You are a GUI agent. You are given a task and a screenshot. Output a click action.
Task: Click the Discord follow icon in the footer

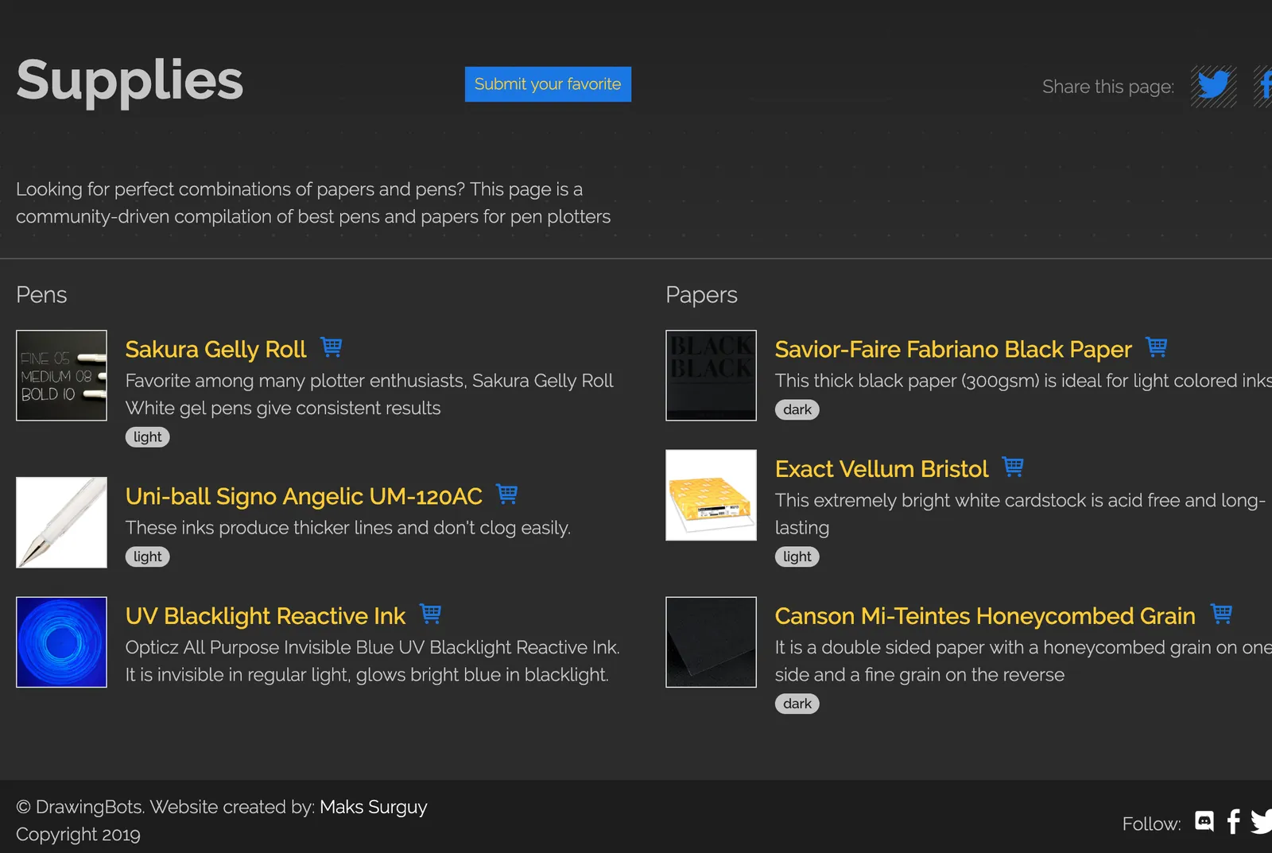coord(1204,821)
